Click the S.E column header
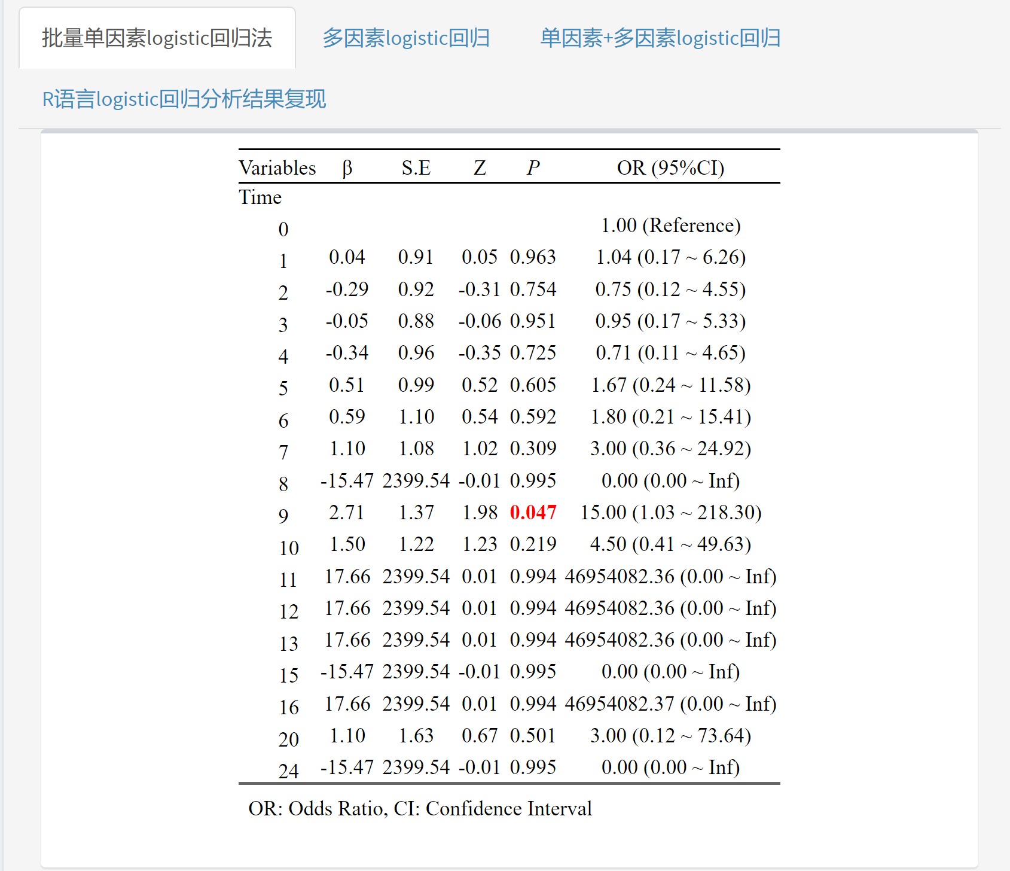1010x871 pixels. pos(416,168)
